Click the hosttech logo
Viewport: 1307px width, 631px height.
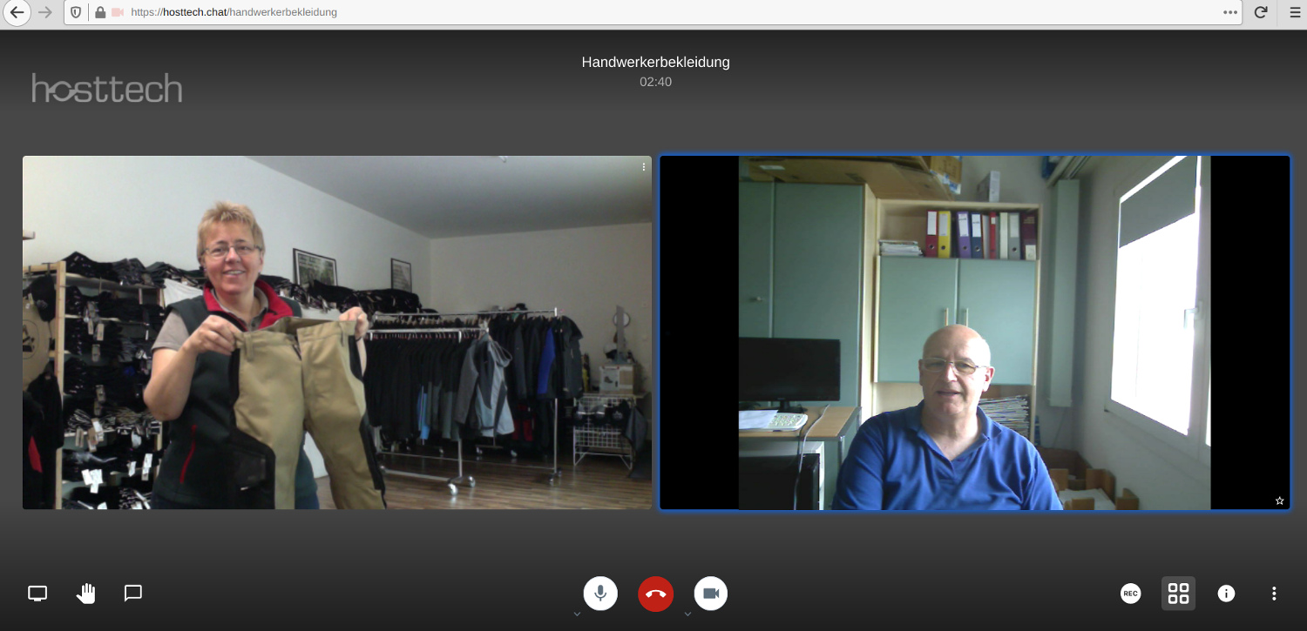pyautogui.click(x=107, y=88)
